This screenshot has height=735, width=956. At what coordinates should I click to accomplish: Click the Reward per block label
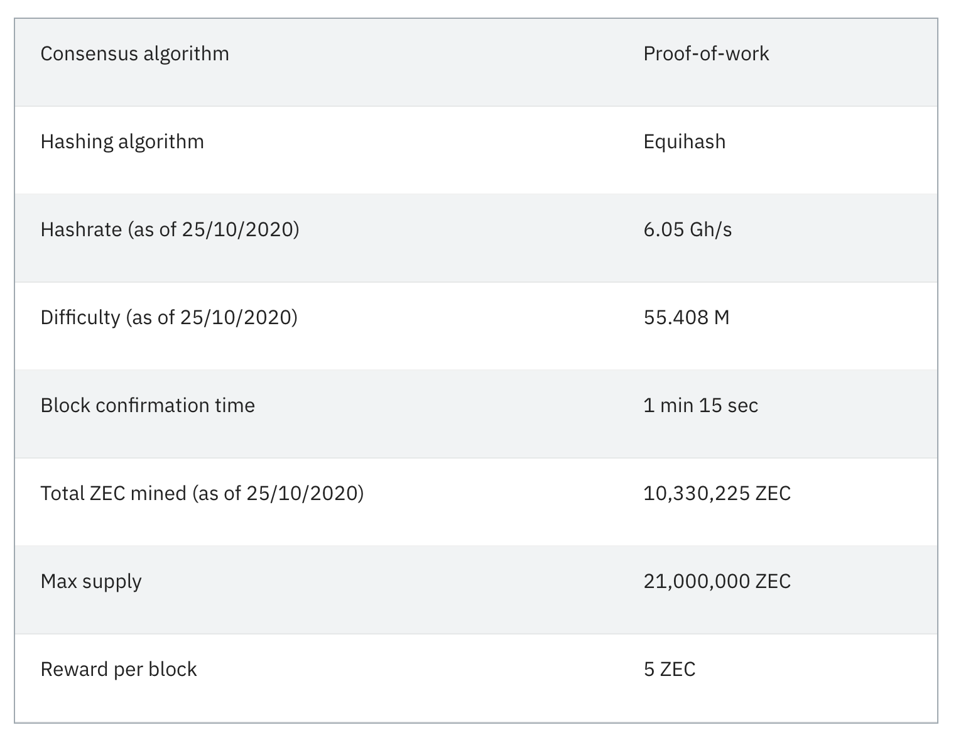[x=119, y=670]
